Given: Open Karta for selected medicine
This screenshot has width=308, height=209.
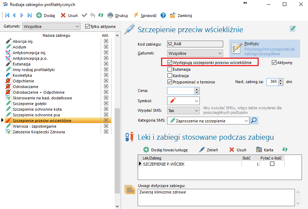Looking at the screenshot, I should coord(265,150).
